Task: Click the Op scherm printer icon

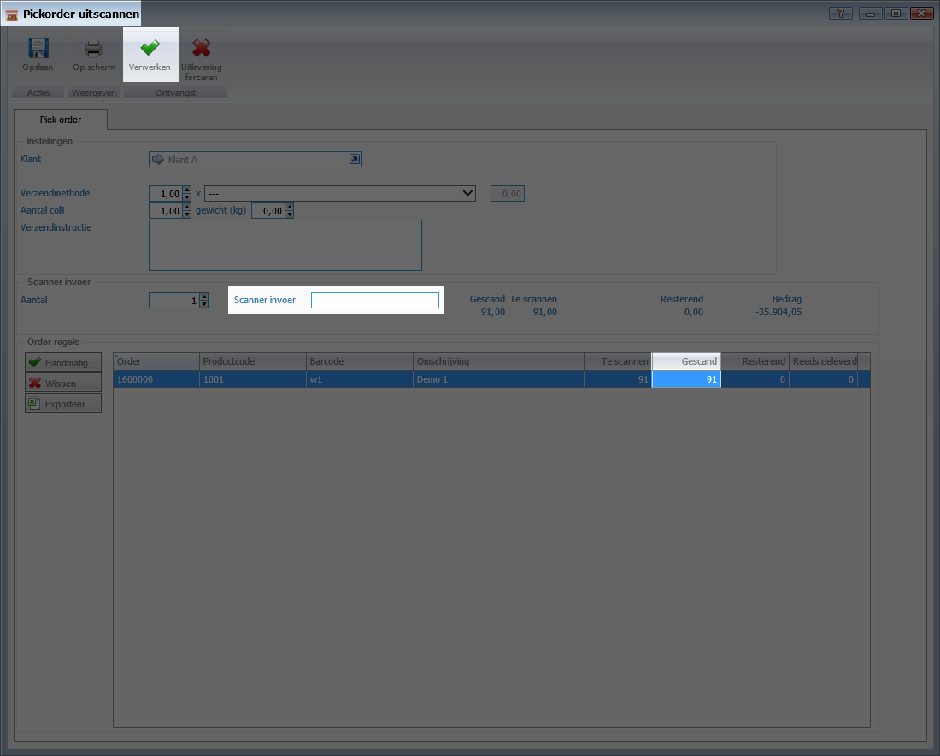Action: coord(93,49)
